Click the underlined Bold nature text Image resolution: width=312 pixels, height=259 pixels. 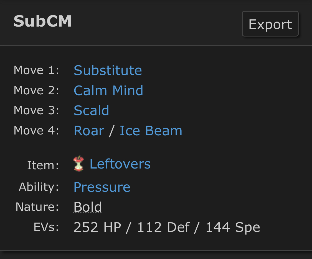click(x=88, y=207)
